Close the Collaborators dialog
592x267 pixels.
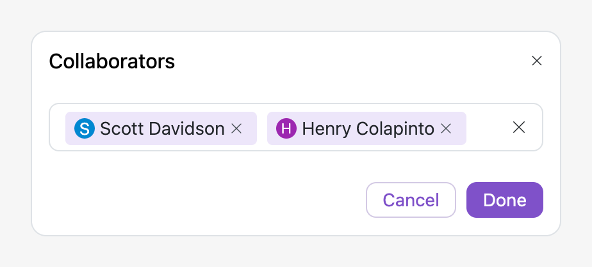537,61
